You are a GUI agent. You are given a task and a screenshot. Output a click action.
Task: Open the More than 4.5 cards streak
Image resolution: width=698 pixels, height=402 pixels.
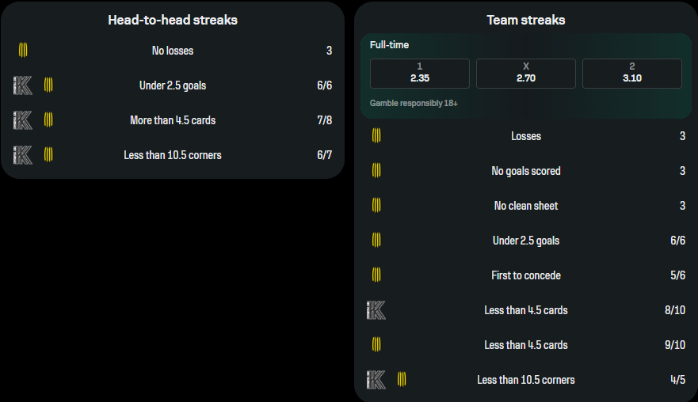[x=173, y=120]
